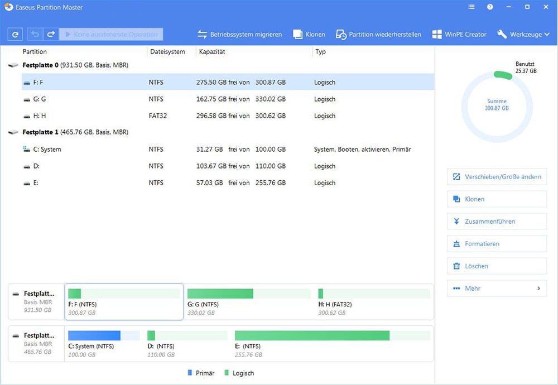This screenshot has height=385, width=558.
Task: Select D: (NTFS) block in disk map
Action: click(187, 344)
